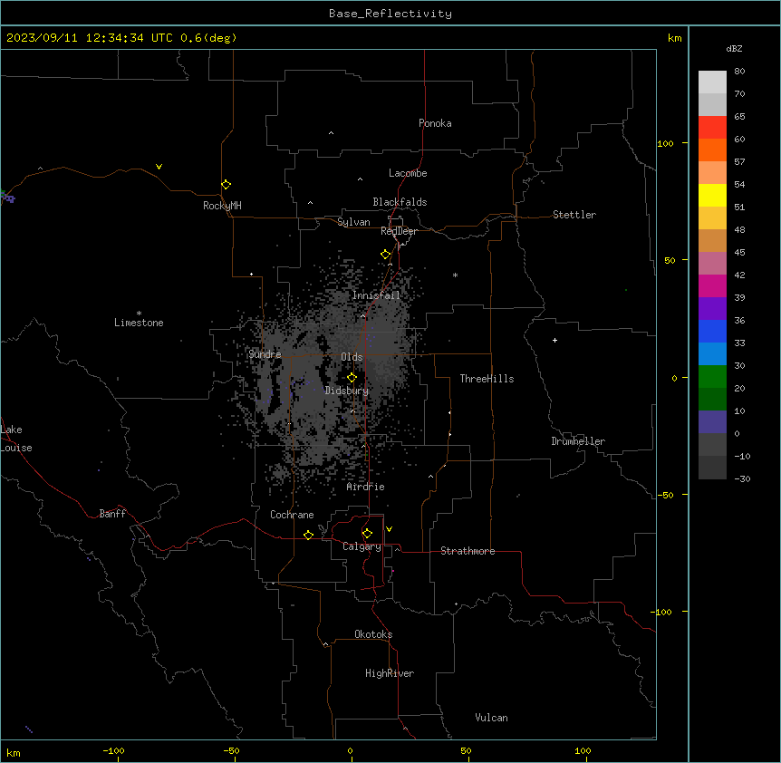Viewport: 781px width, 763px height.
Task: Pick the white 80 dBZ legend swatch
Action: pyautogui.click(x=712, y=82)
